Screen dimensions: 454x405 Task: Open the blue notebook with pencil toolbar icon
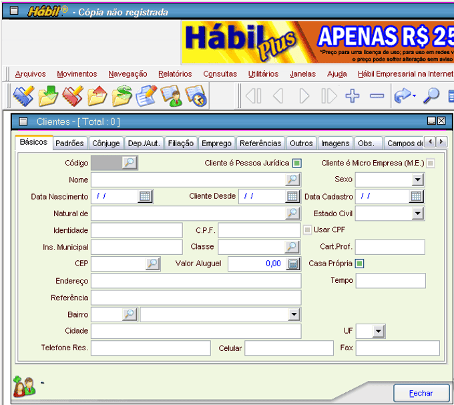pyautogui.click(x=24, y=96)
